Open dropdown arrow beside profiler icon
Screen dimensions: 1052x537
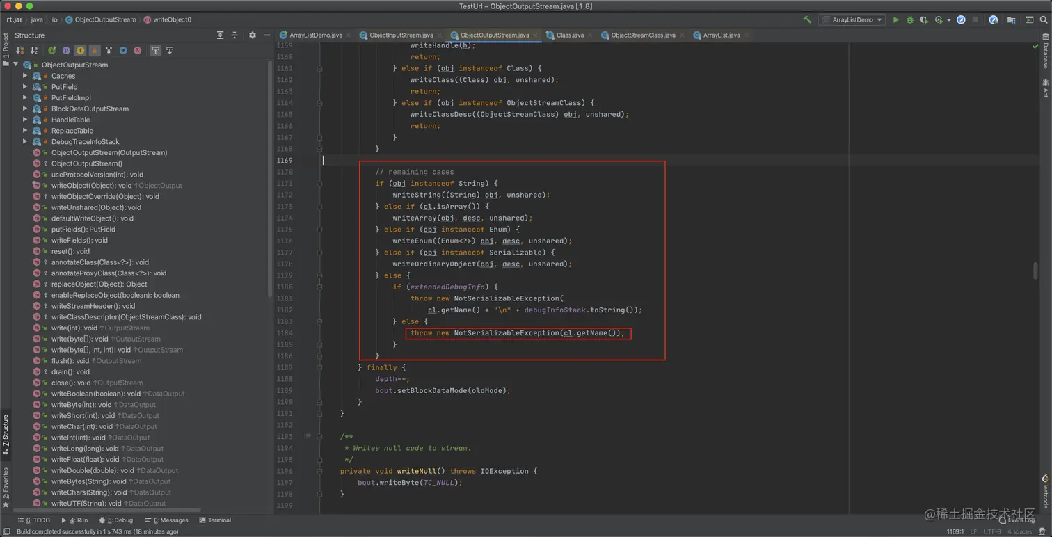tap(949, 20)
